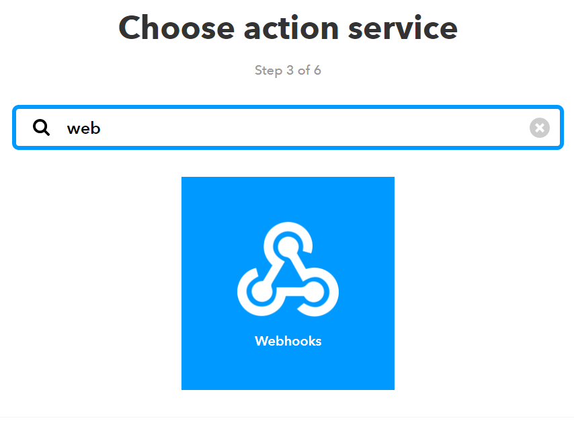The height and width of the screenshot is (431, 574).
Task: Place cursor after "web" in search box
Action: (101, 128)
